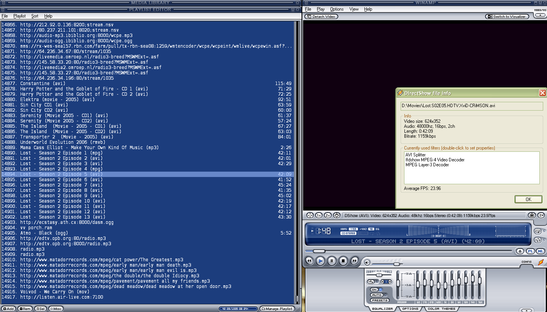This screenshot has width=547, height=312.
Task: Click the Previous track button
Action: point(310,261)
